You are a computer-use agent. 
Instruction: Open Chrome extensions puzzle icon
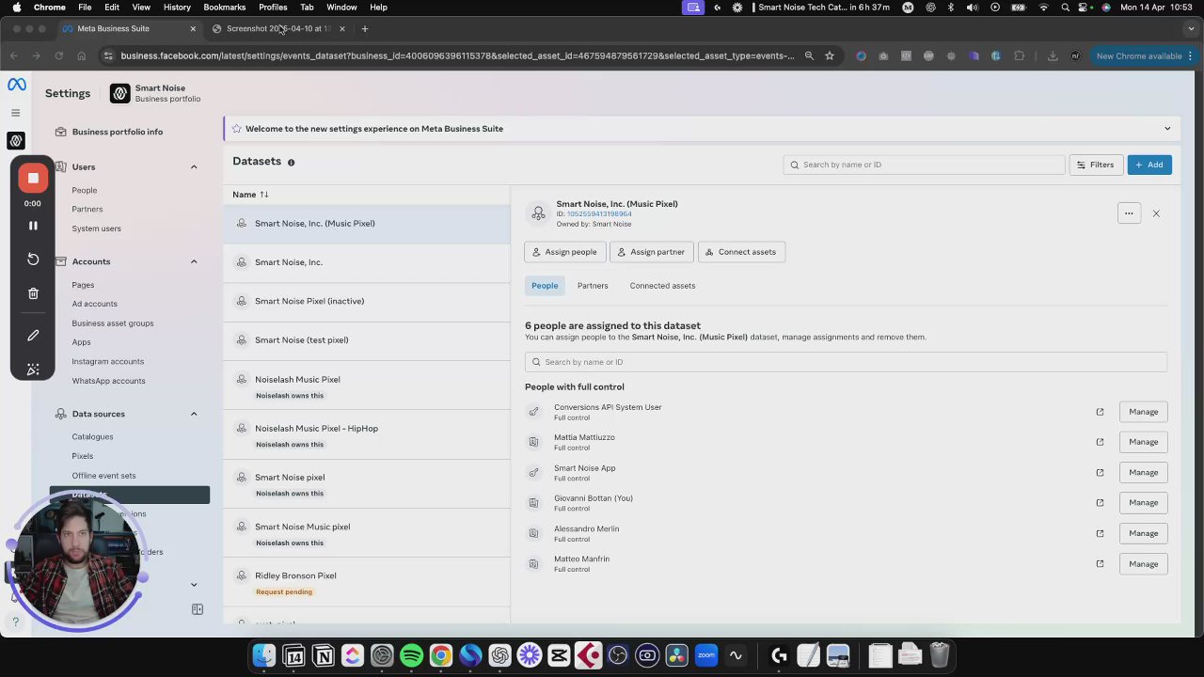(1019, 55)
